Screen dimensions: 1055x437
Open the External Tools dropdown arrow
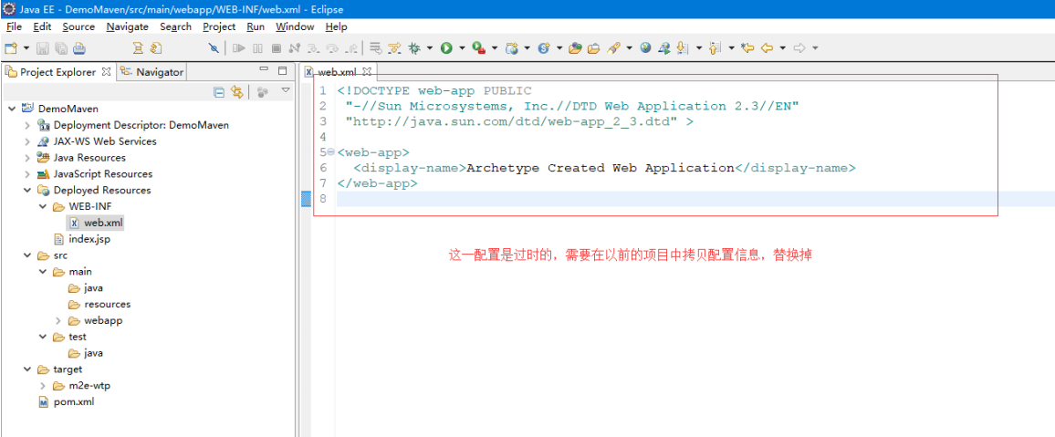(495, 47)
